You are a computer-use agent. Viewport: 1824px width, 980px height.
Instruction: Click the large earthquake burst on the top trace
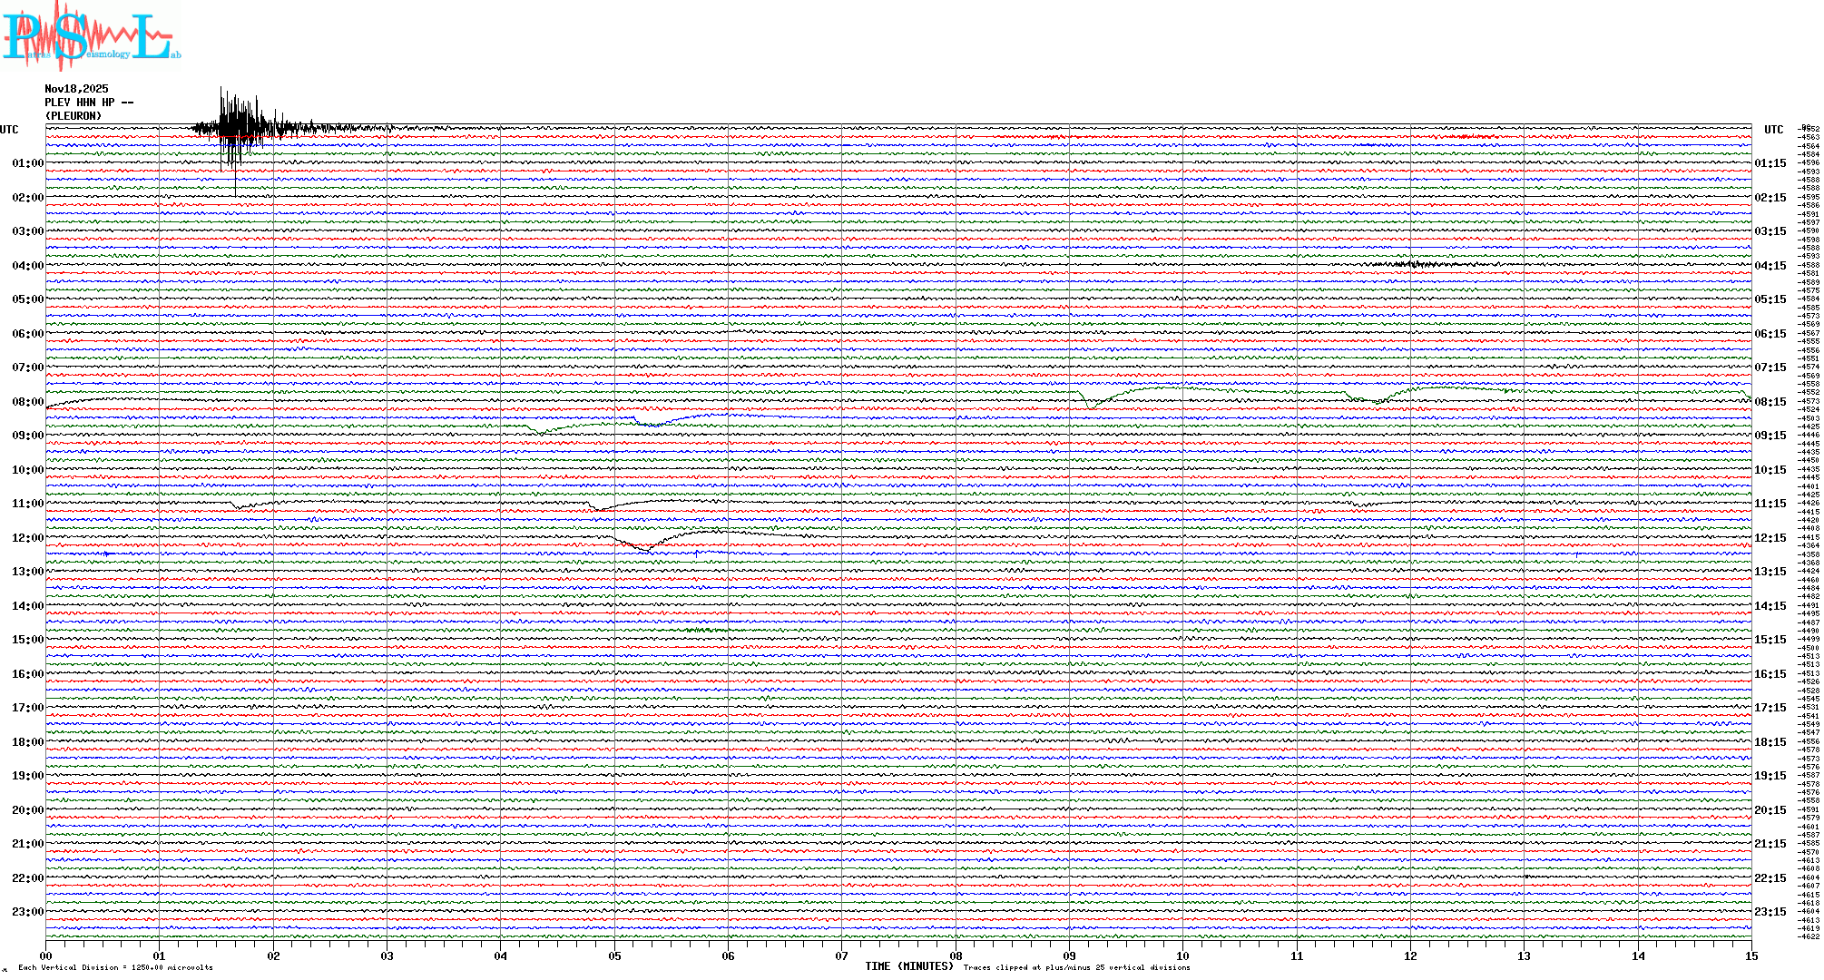click(x=238, y=127)
